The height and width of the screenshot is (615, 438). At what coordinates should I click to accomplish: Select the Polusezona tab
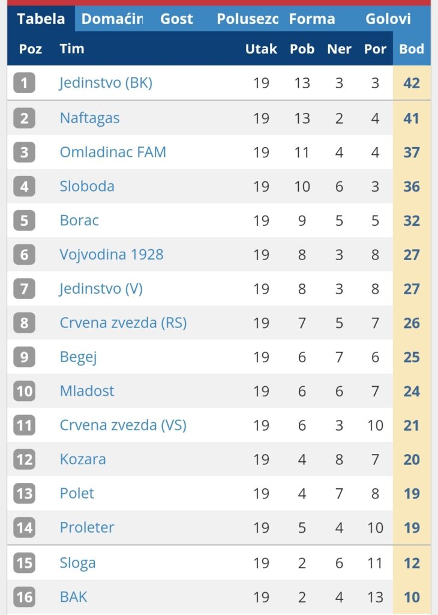coord(248,19)
